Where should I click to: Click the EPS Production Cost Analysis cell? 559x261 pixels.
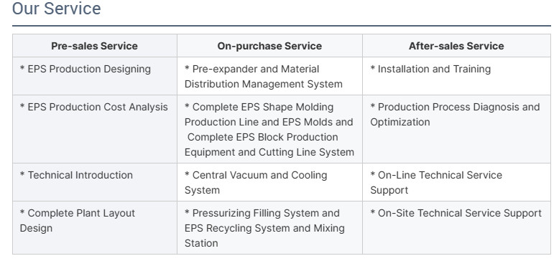pos(94,129)
